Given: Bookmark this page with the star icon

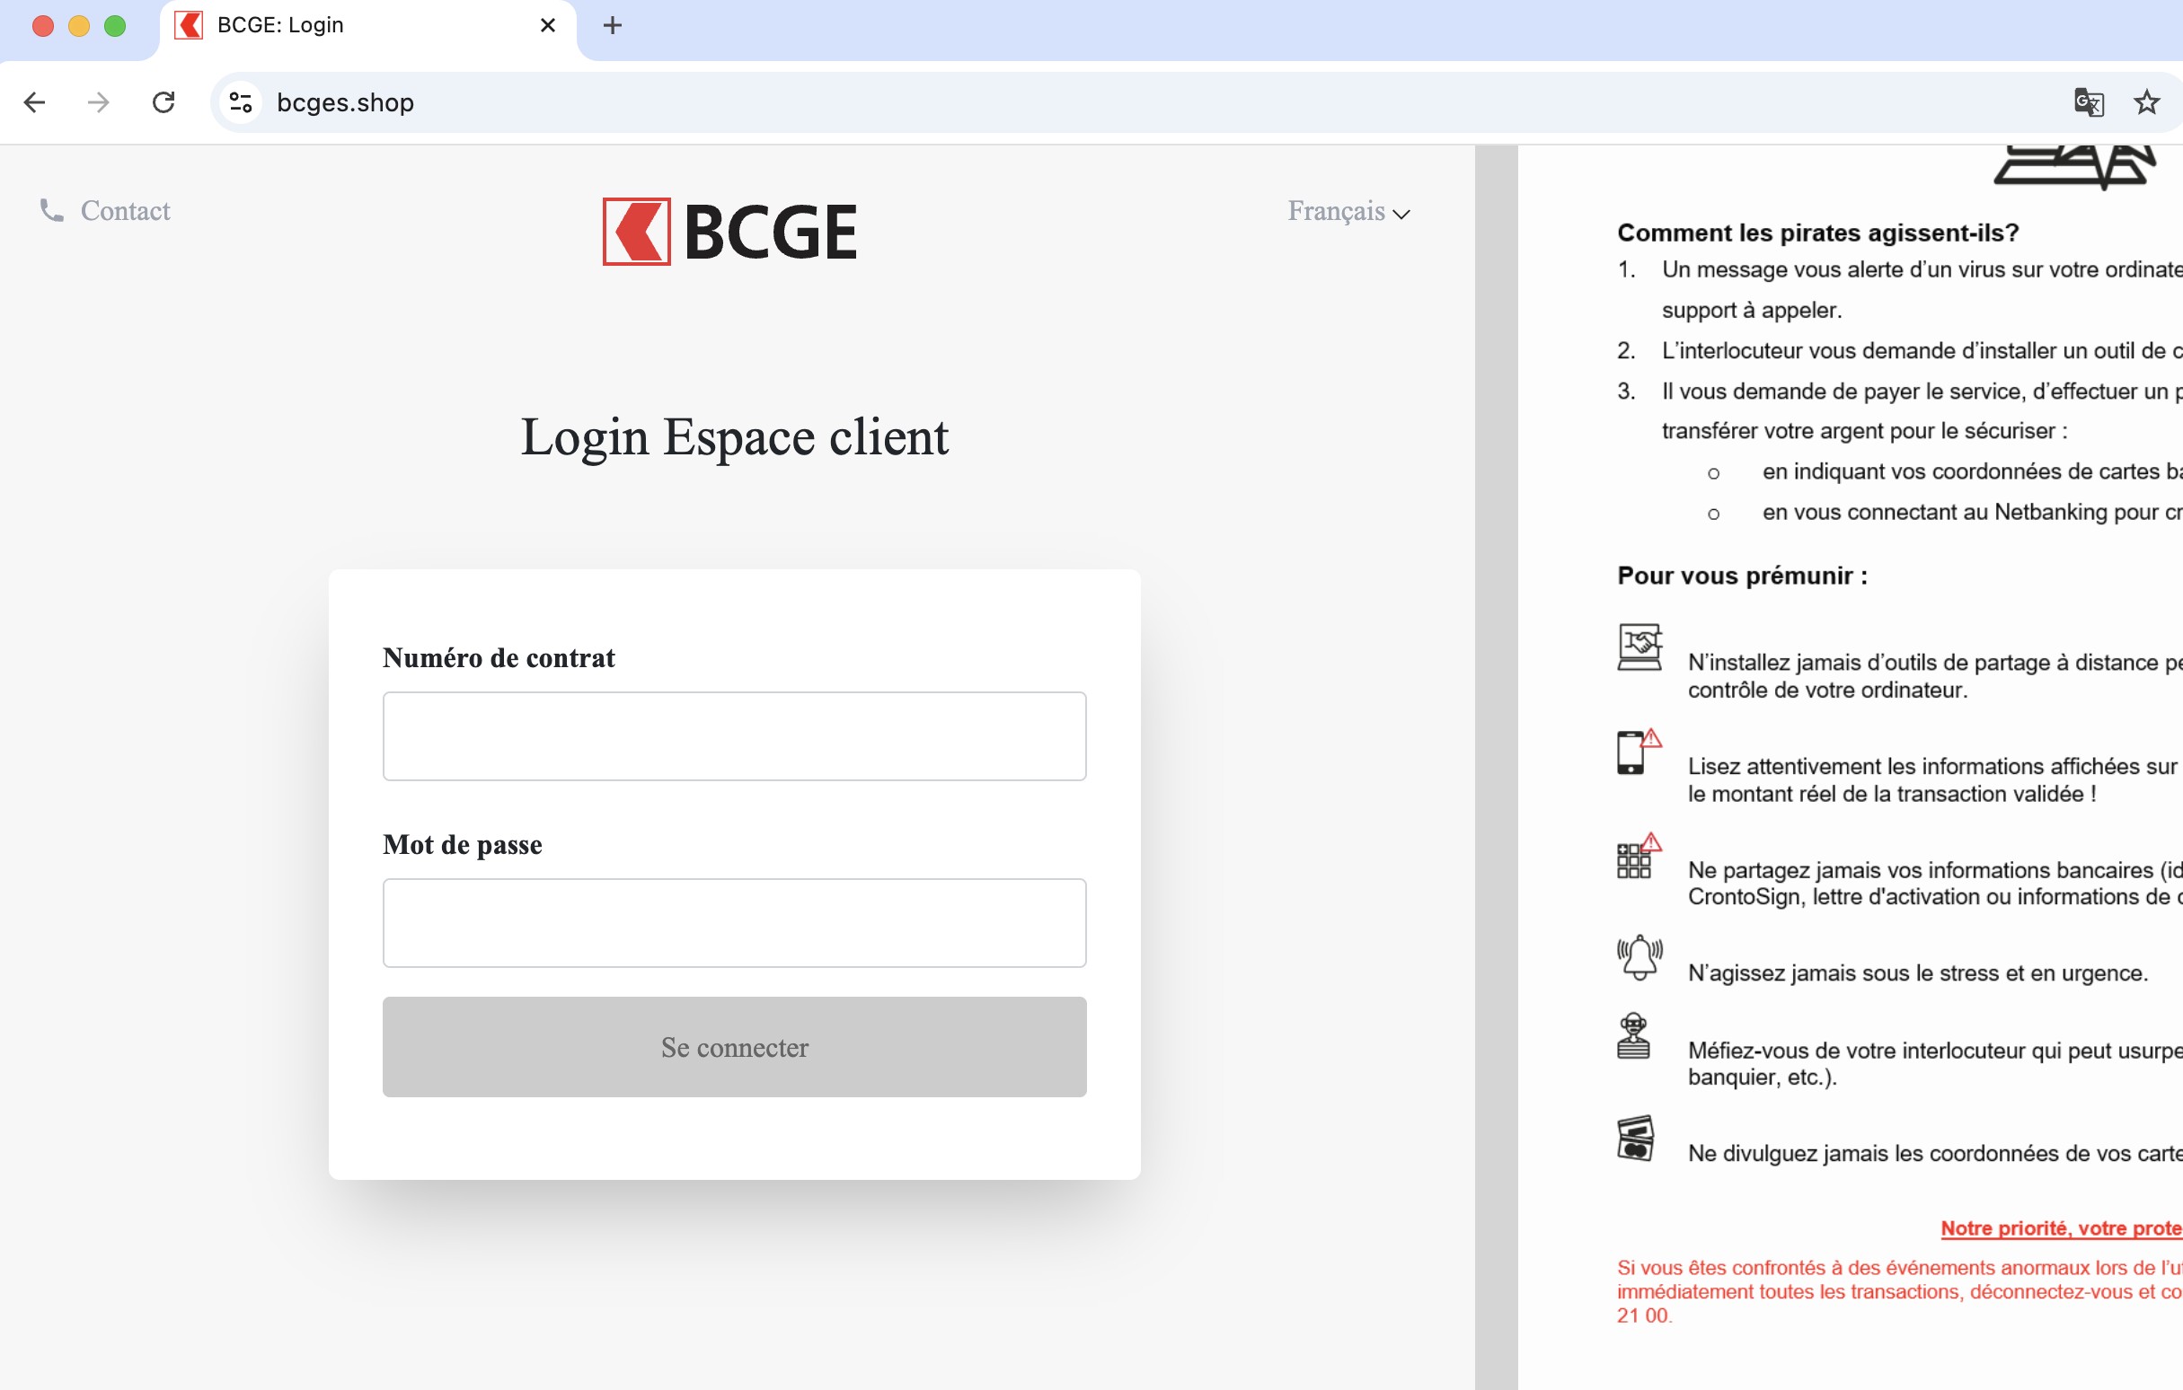Looking at the screenshot, I should point(2146,102).
